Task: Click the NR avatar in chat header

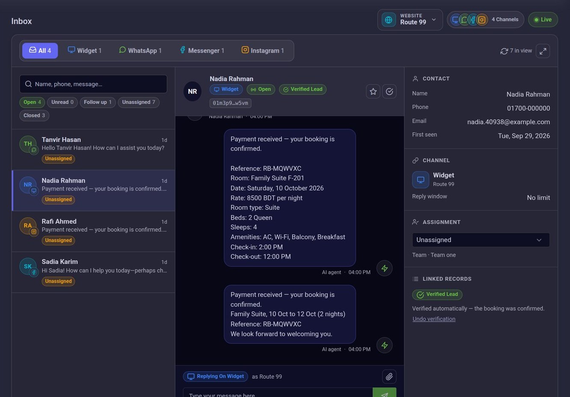Action: click(193, 92)
